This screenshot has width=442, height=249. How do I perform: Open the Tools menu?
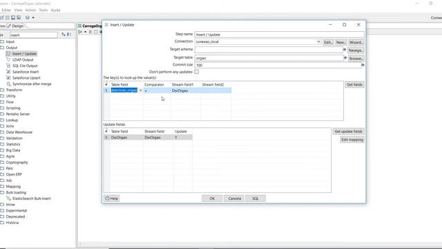tap(43, 10)
